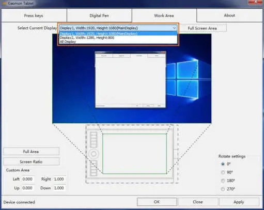
Task: Click the Apply button
Action: coord(239,202)
